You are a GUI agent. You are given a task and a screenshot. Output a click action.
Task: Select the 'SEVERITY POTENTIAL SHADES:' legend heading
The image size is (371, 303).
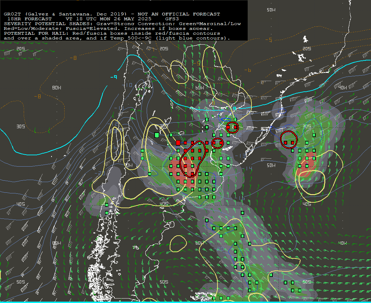tap(49, 24)
